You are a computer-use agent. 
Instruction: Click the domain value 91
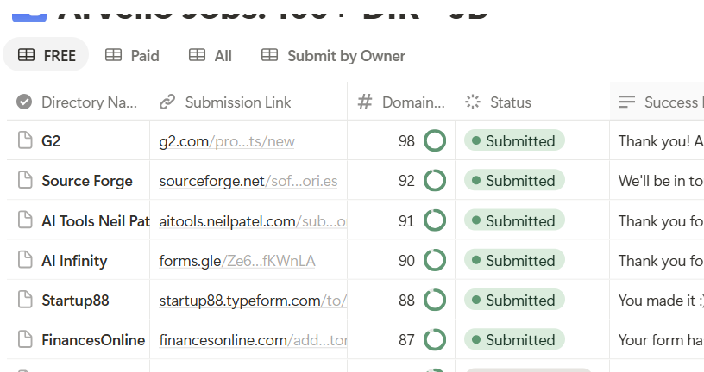406,221
